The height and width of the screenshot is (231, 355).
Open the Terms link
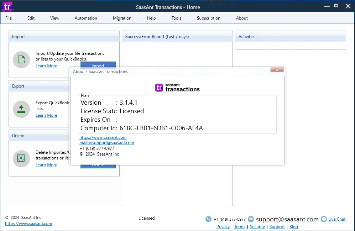tap(240, 227)
